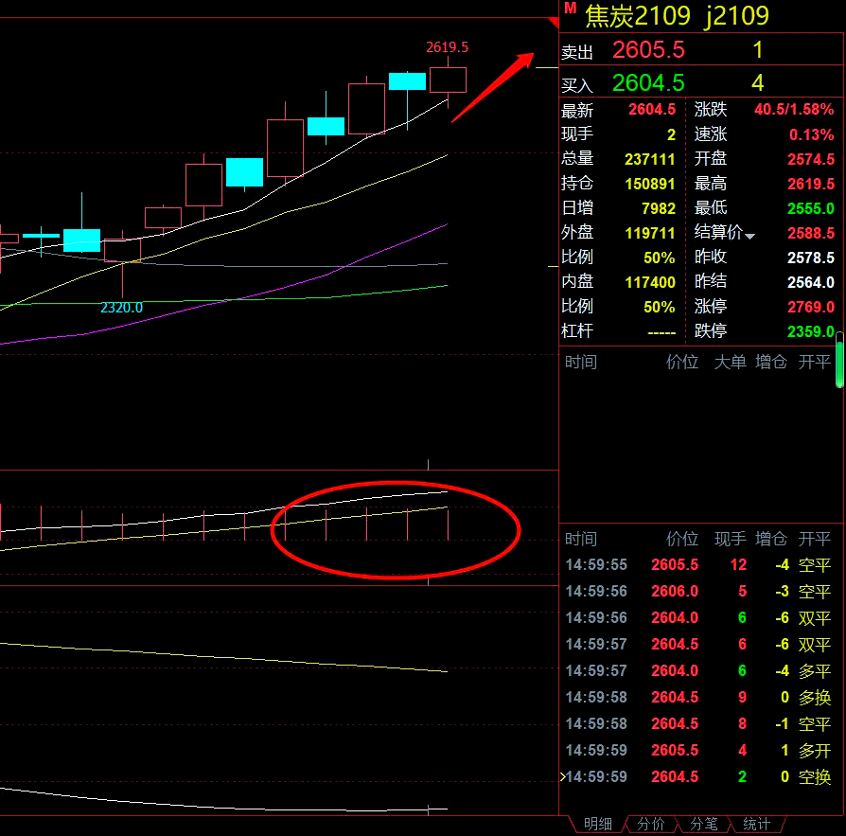
Task: Click the candlestick labeled 2619.5 high
Action: click(448, 80)
